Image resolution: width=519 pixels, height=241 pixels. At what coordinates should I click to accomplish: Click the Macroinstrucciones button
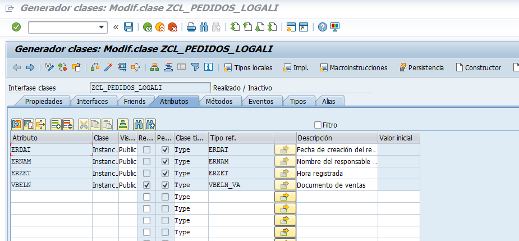(x=353, y=67)
